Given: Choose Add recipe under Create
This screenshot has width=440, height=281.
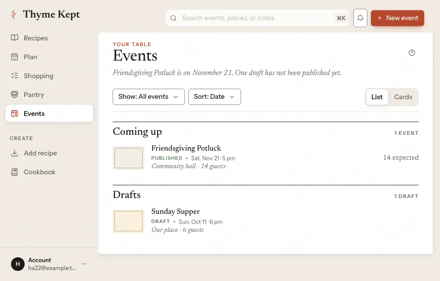Looking at the screenshot, I should [49, 153].
